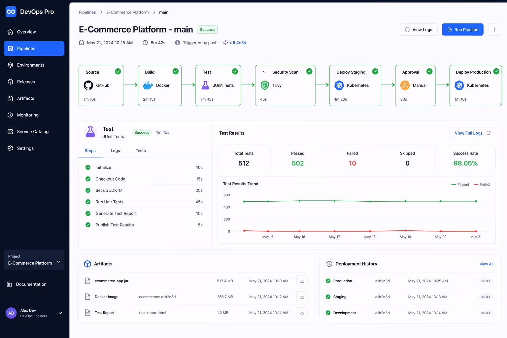507x338 pixels.
Task: Click the Service Catalog icon
Action: click(x=10, y=132)
